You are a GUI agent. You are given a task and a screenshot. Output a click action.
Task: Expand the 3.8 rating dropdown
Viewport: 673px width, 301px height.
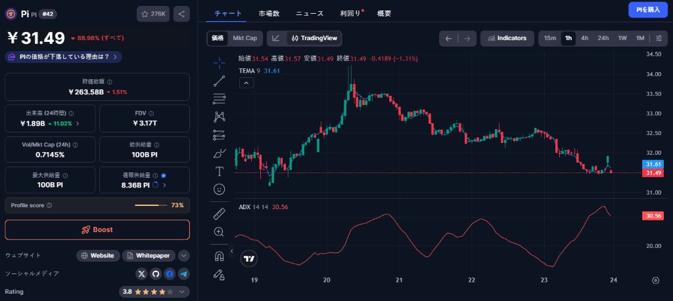point(154,292)
